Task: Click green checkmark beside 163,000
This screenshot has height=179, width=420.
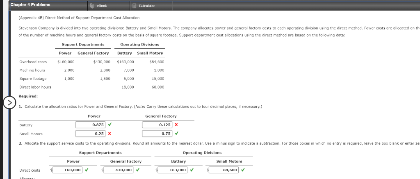Action: coord(192,170)
